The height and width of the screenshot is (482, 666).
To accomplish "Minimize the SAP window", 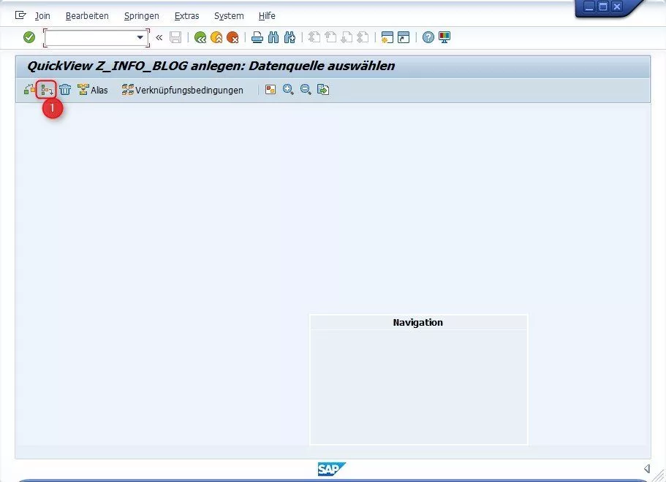I will (x=589, y=7).
